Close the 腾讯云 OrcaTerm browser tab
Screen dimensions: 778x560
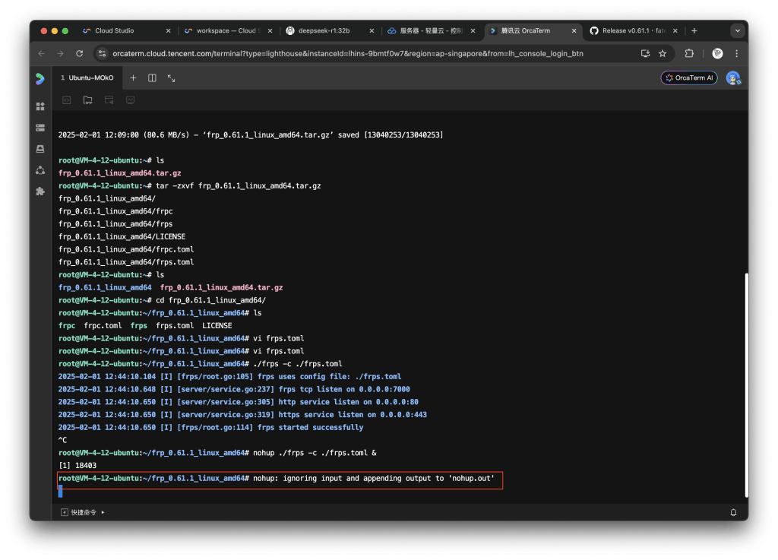tap(574, 30)
